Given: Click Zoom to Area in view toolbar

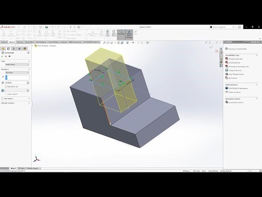Looking at the screenshot, I should tap(108, 43).
